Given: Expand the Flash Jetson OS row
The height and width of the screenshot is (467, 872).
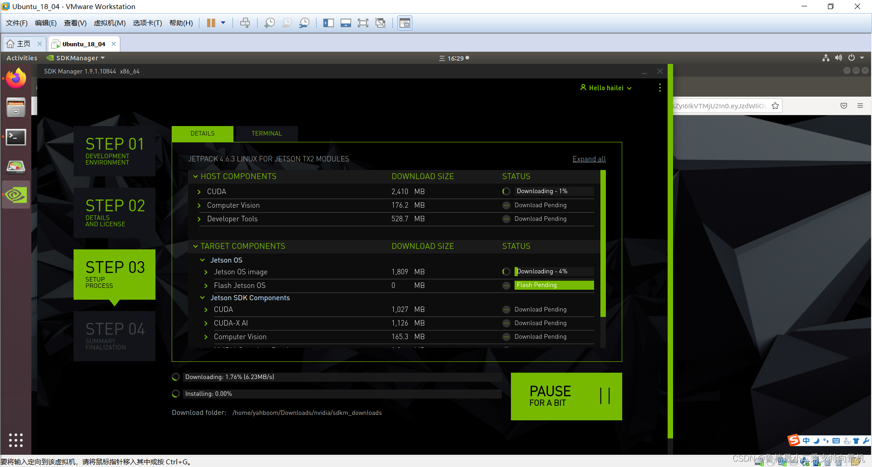Looking at the screenshot, I should coord(206,286).
